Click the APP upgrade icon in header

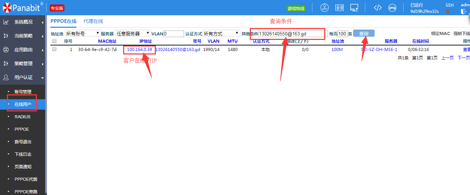pyautogui.click(x=324, y=8)
